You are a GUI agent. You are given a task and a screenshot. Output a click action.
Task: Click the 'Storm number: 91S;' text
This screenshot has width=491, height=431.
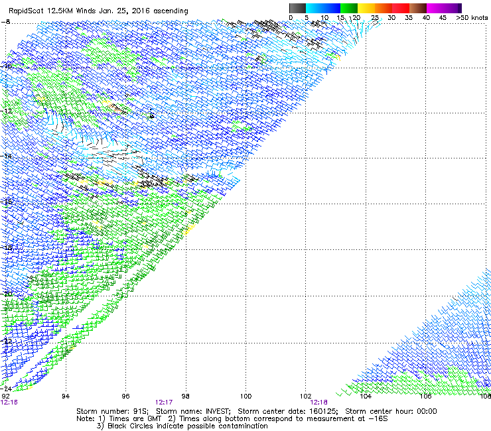pos(112,411)
